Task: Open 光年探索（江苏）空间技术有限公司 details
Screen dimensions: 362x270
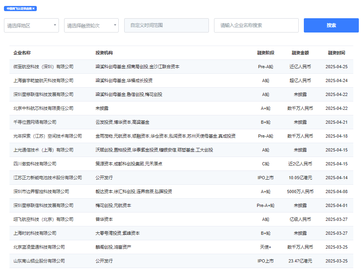Action: tap(47, 136)
